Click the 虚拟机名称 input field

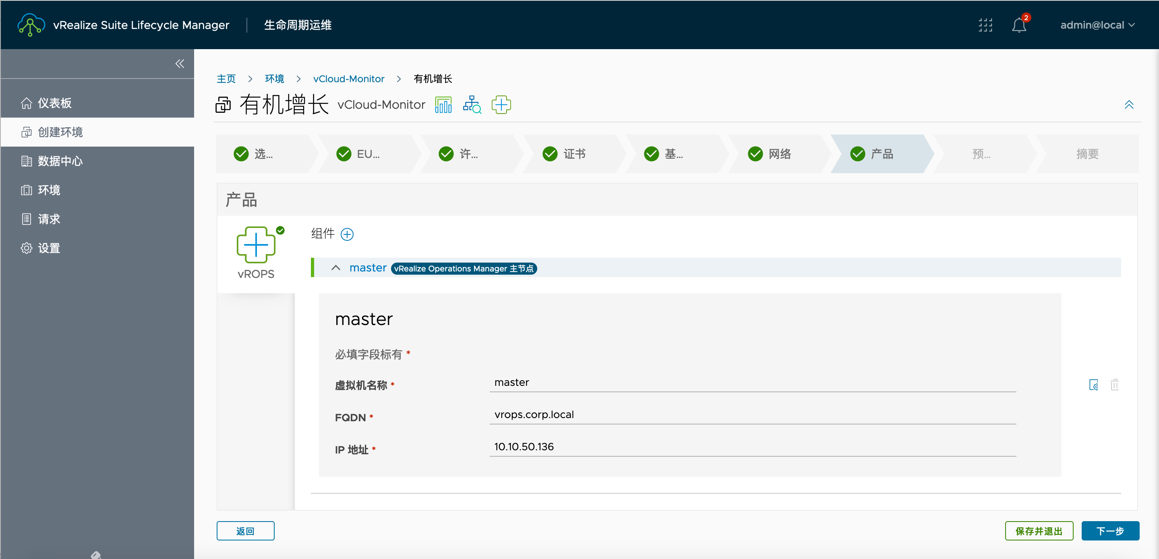(x=752, y=383)
